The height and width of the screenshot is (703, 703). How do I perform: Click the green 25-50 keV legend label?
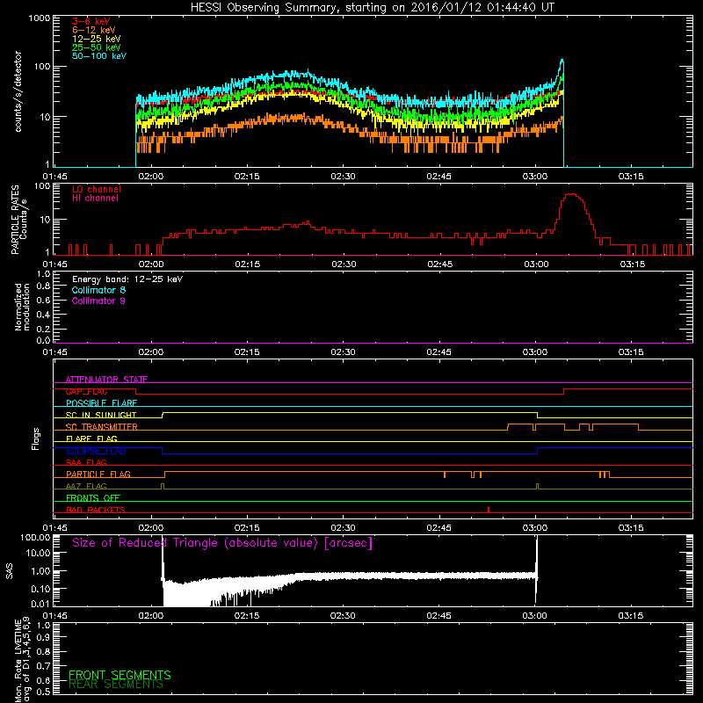pos(97,47)
